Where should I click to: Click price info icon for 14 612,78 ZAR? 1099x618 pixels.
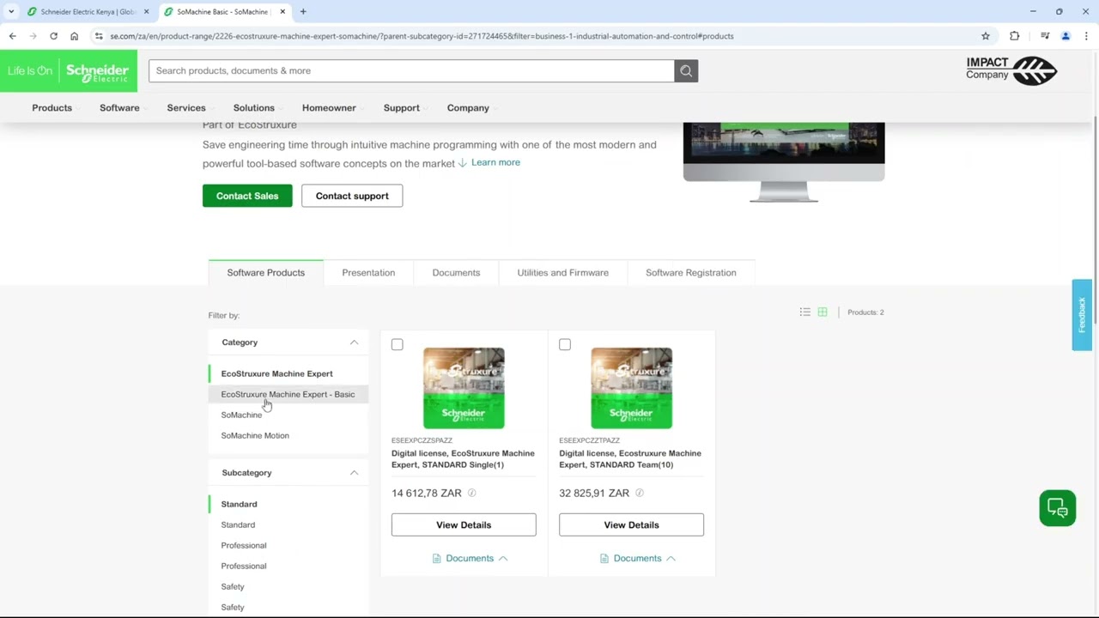[471, 493]
